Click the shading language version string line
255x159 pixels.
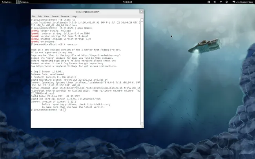click(x=61, y=39)
